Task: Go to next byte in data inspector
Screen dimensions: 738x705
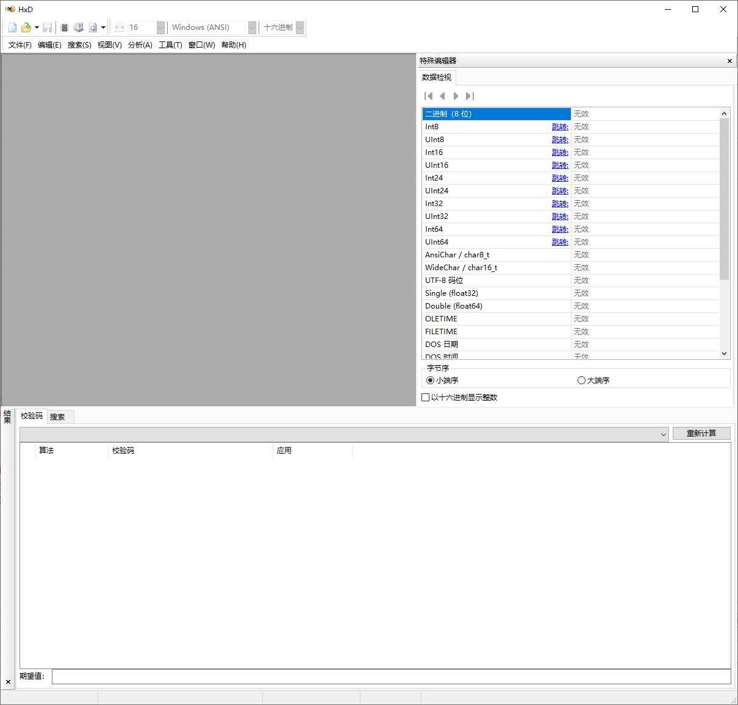Action: (456, 96)
